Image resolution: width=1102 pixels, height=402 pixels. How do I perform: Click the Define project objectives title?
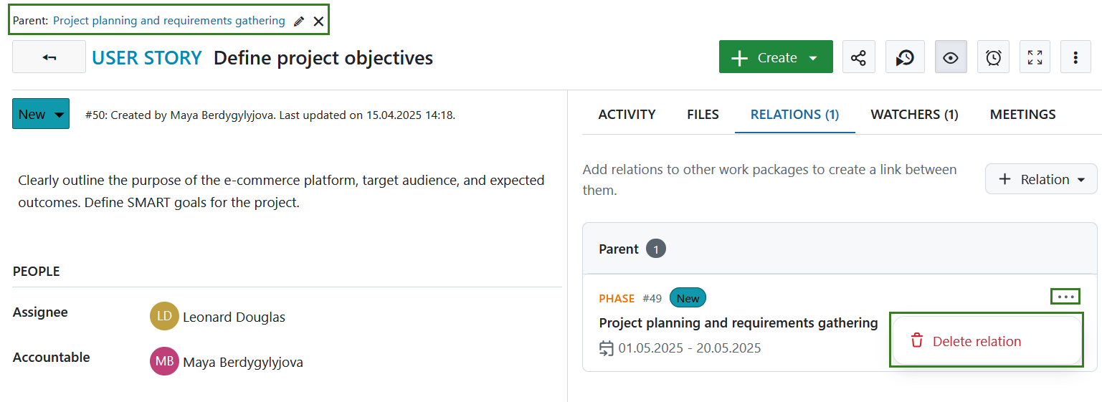coord(323,57)
